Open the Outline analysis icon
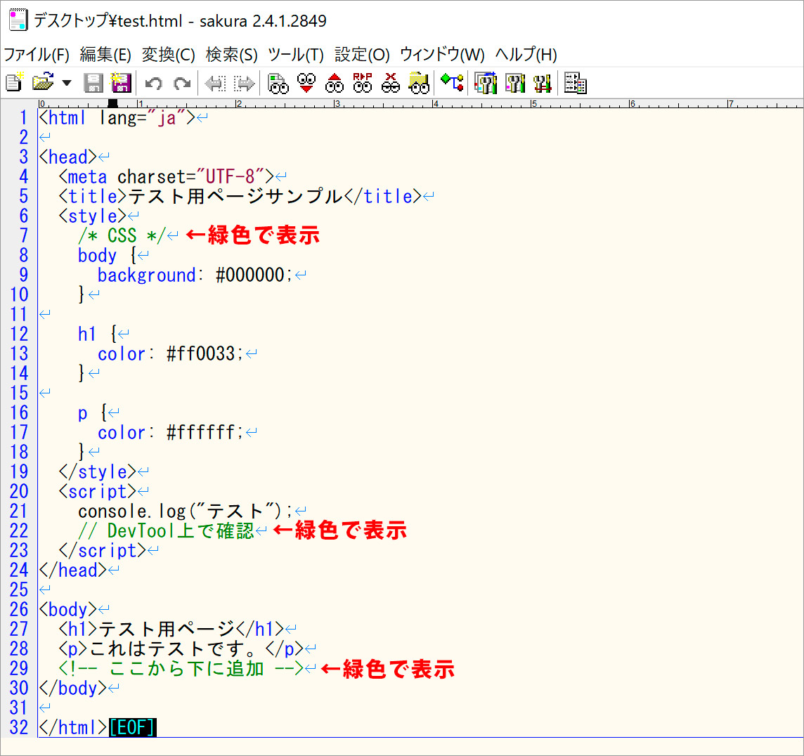804x756 pixels. [452, 83]
